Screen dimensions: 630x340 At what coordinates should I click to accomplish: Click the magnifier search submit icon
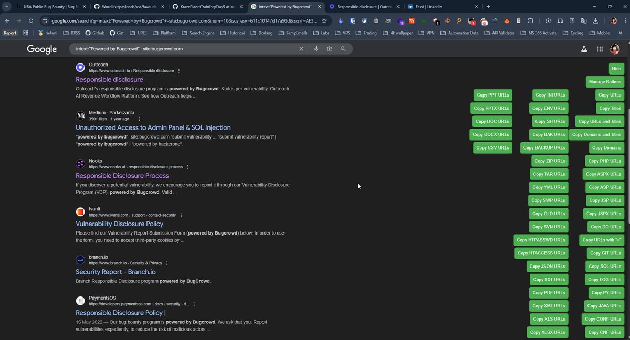343,48
